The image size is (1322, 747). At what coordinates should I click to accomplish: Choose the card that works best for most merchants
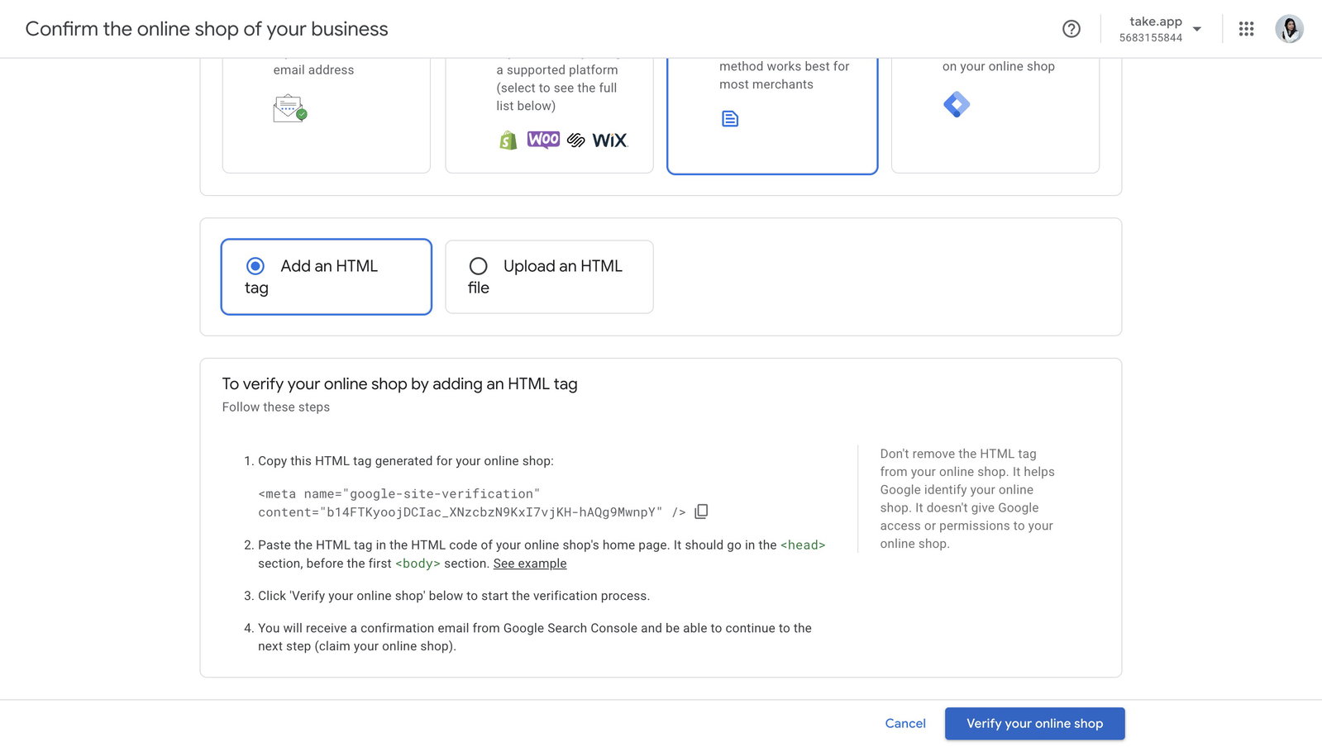772,116
